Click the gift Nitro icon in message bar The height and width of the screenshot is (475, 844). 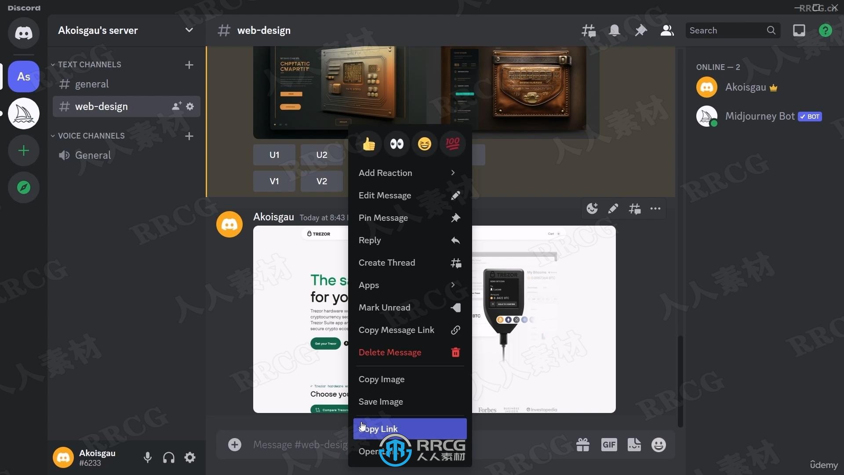click(583, 445)
